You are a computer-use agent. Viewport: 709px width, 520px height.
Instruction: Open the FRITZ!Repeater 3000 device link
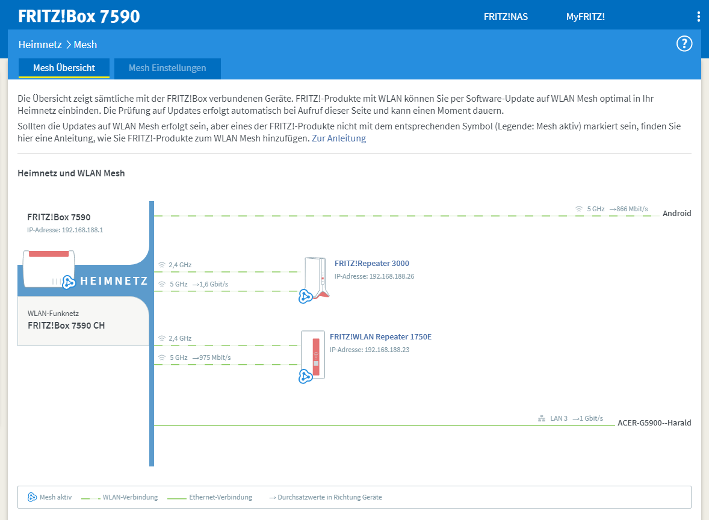pyautogui.click(x=372, y=263)
